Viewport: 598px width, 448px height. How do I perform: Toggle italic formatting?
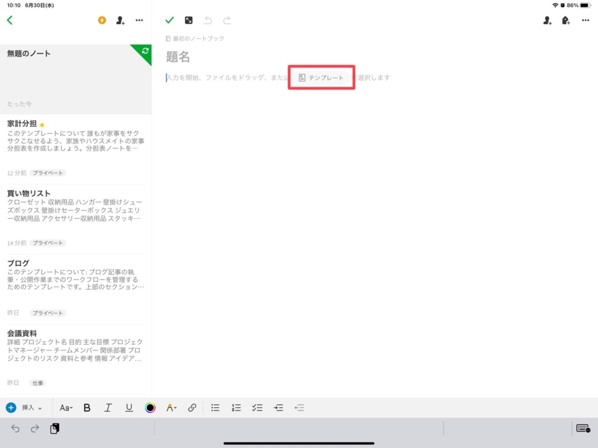108,408
